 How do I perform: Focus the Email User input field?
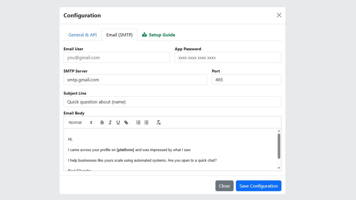click(x=117, y=58)
